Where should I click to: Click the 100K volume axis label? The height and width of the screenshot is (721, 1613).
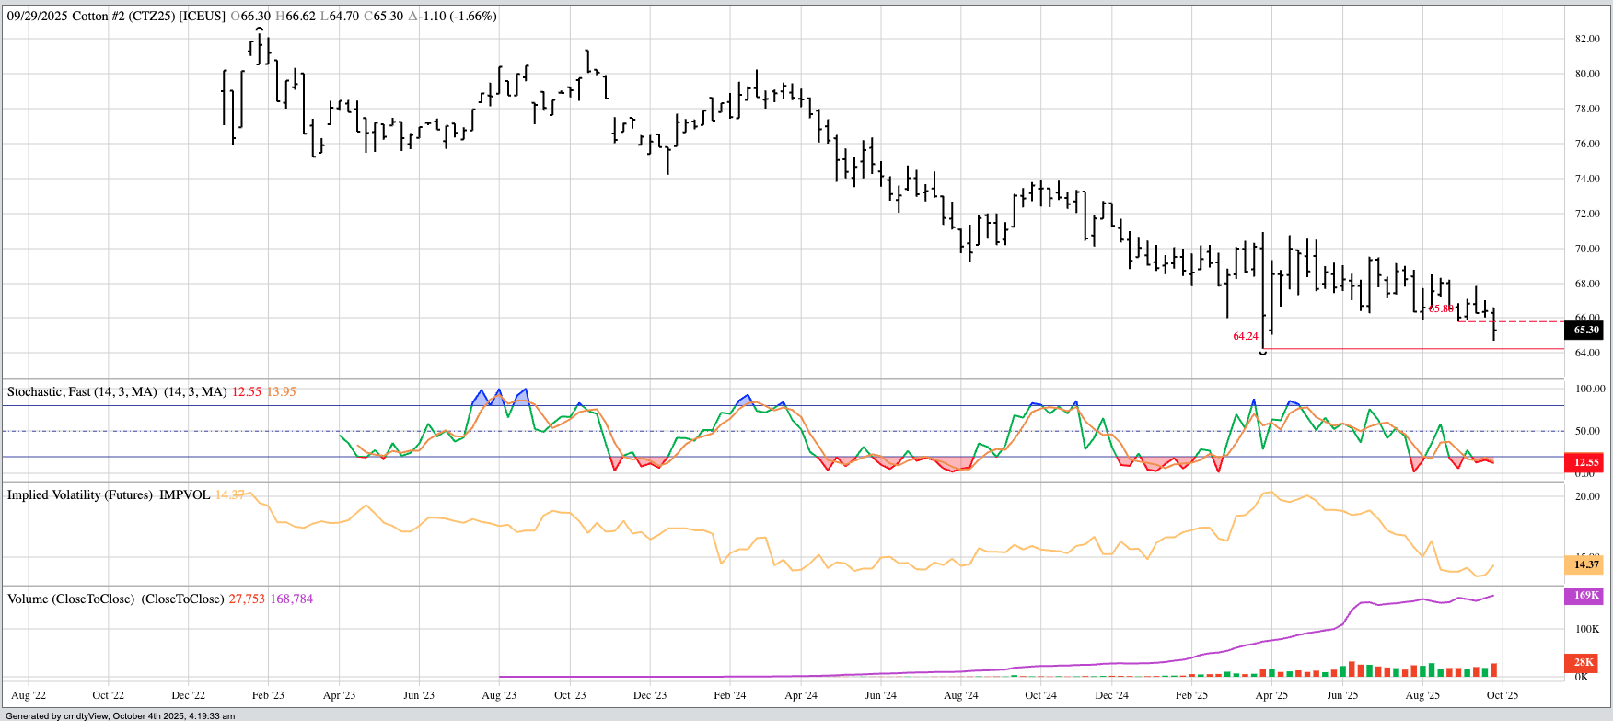tap(1587, 630)
